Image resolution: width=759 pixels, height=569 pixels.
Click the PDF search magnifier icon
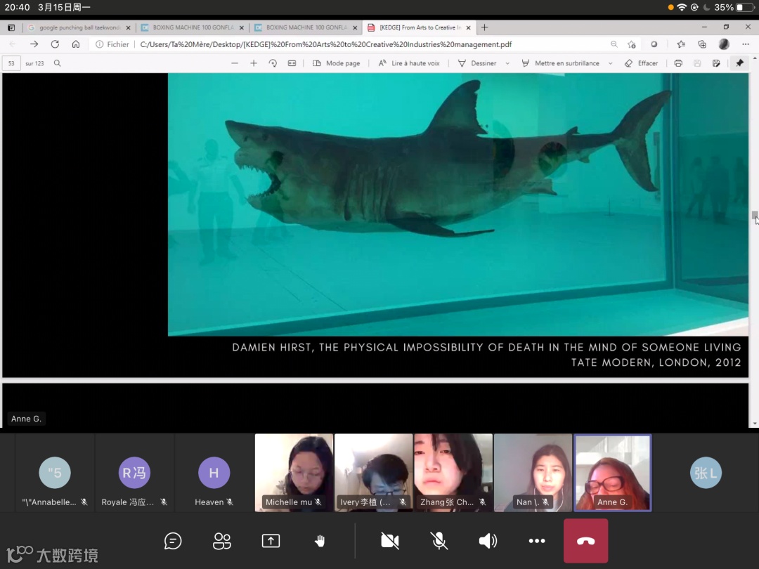[57, 63]
